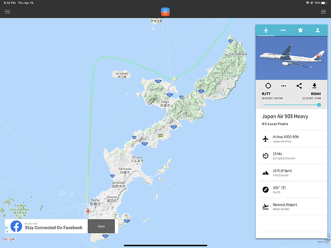331x248 pixels.
Task: Click the Google logo on the map
Action: tap(8, 239)
